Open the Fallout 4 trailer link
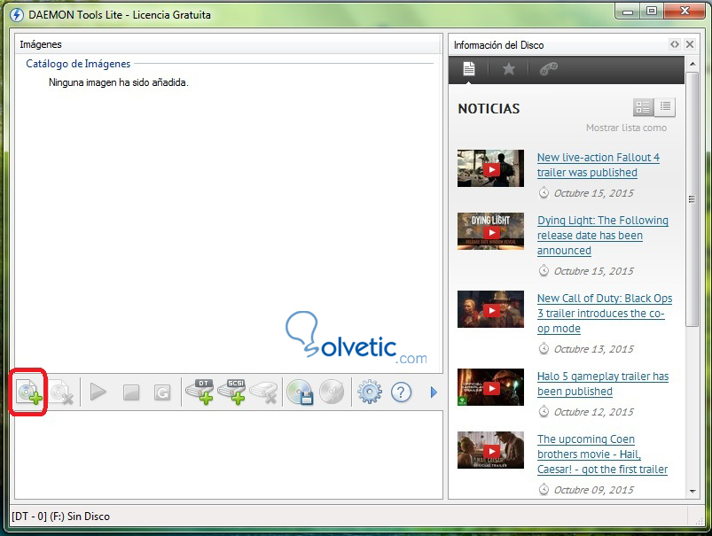Screen dimensions: 712x536 pos(599,165)
